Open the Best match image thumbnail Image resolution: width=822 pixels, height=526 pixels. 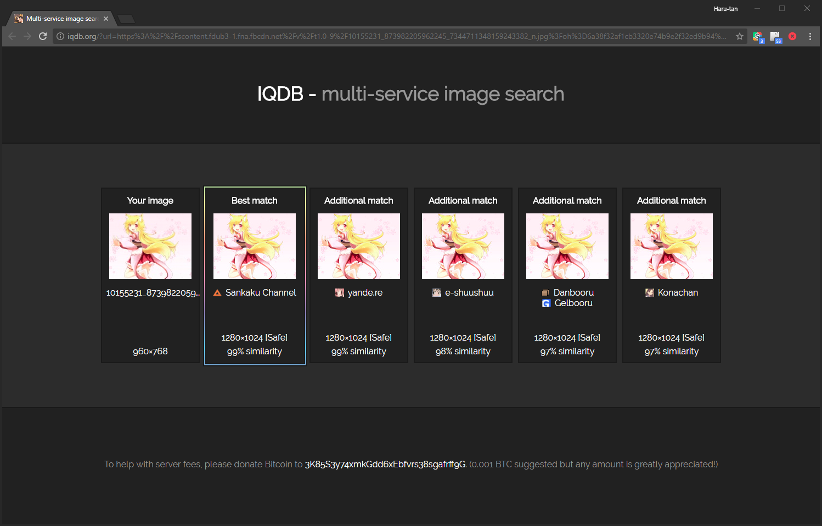point(254,246)
